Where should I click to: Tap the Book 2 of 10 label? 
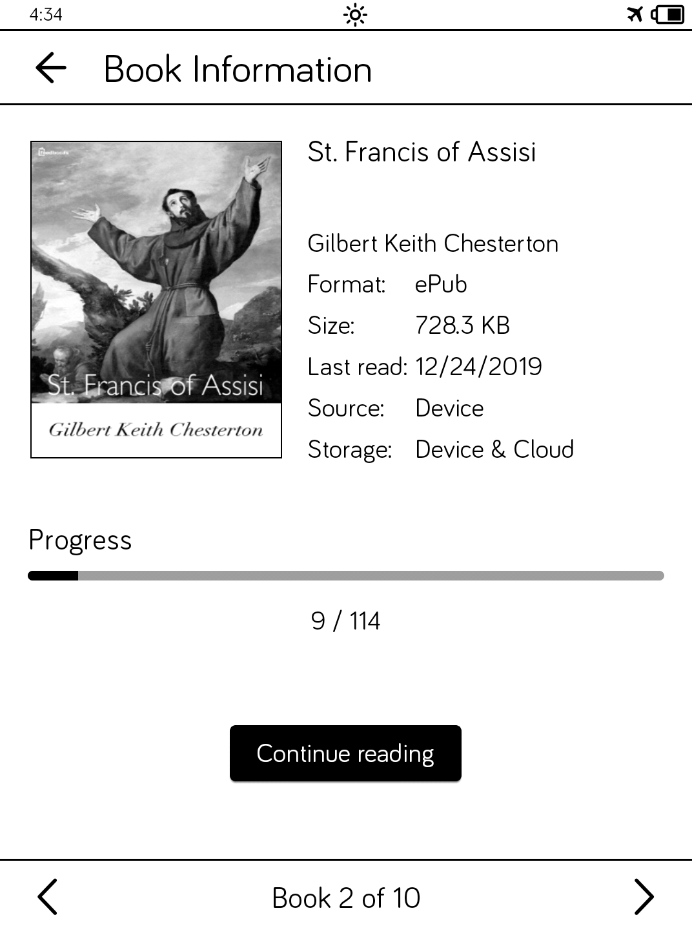346,898
